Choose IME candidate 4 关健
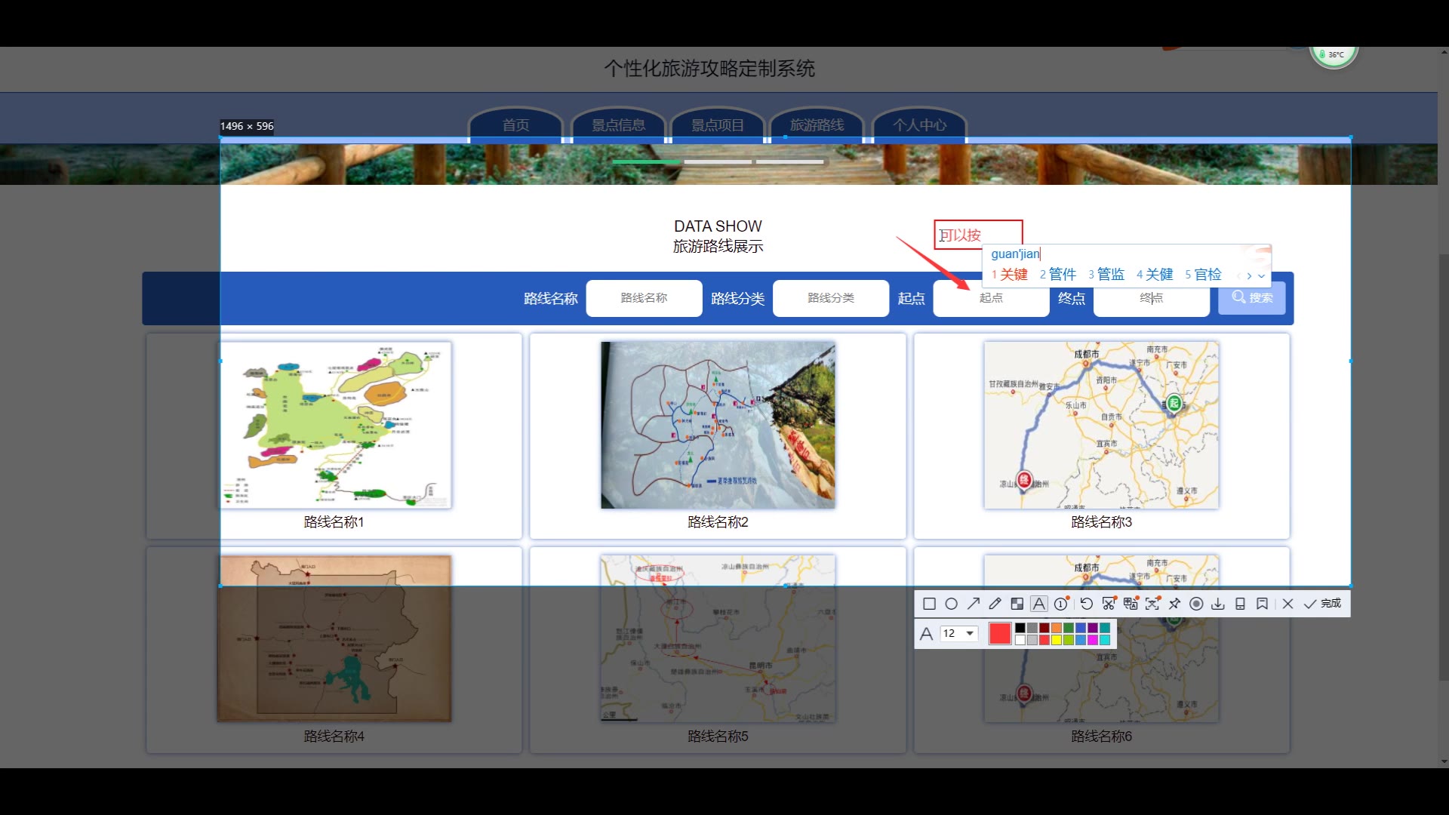This screenshot has height=815, width=1449. (x=1155, y=275)
